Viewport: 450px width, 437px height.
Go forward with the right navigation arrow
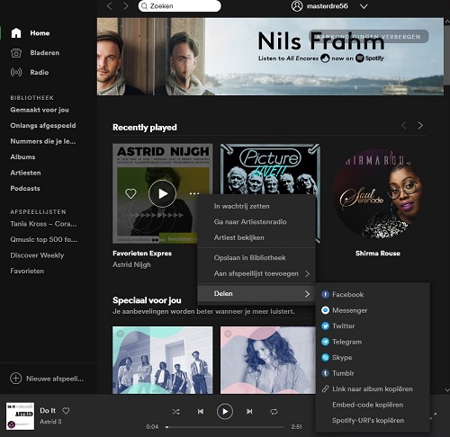click(x=126, y=6)
